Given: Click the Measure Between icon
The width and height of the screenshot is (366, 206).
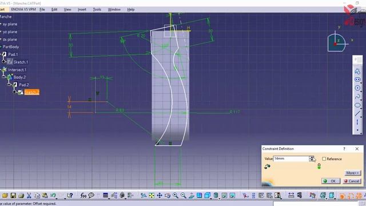Looking at the screenshot, I should [291, 195].
